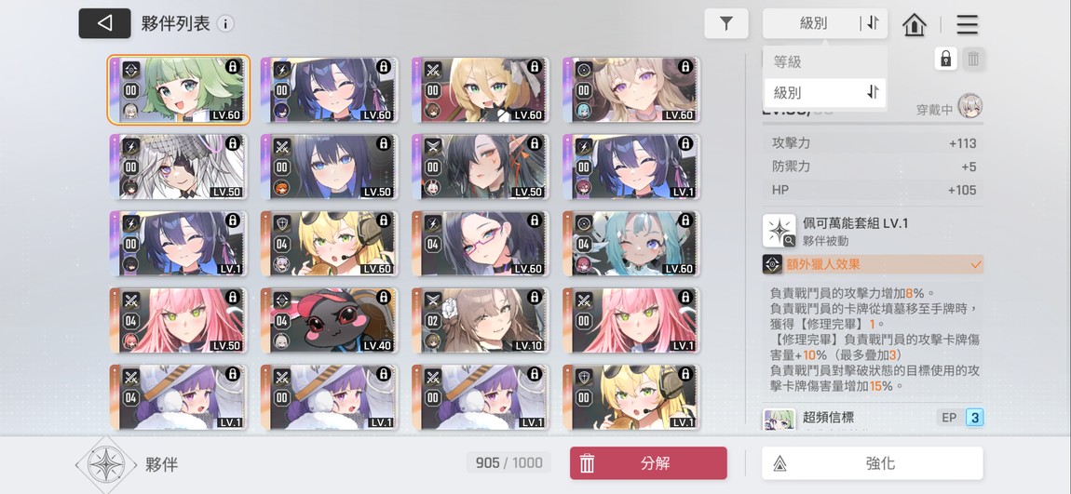Toggle the lock button in detail panel
The height and width of the screenshot is (494, 1071).
[x=945, y=59]
